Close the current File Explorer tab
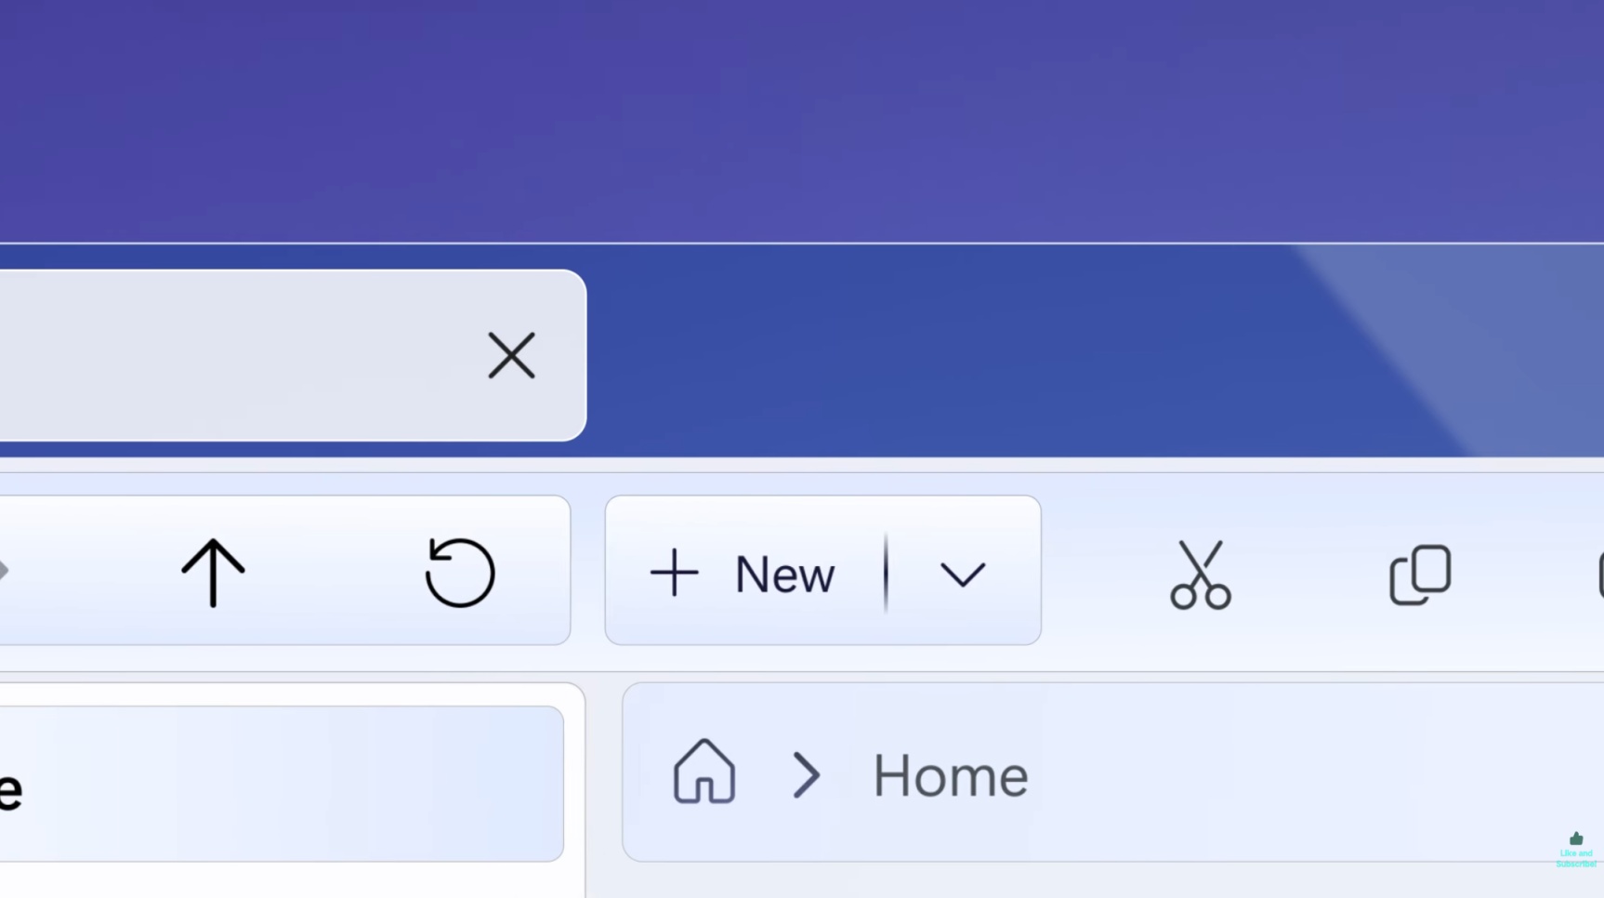The height and width of the screenshot is (898, 1604). tap(511, 355)
